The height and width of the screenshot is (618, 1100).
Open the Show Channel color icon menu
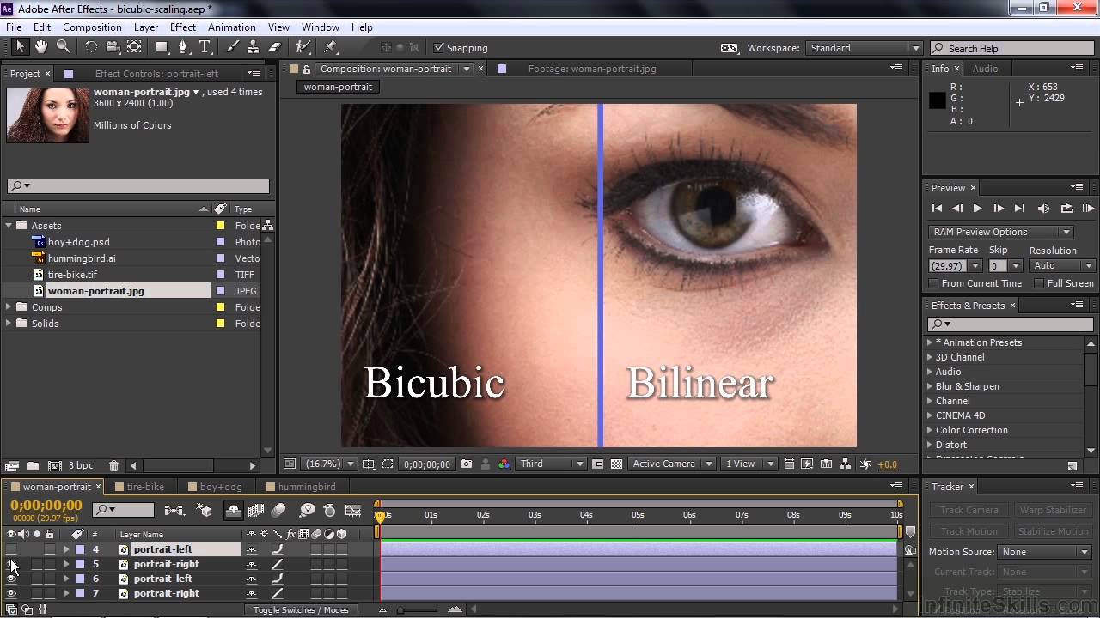pos(504,463)
